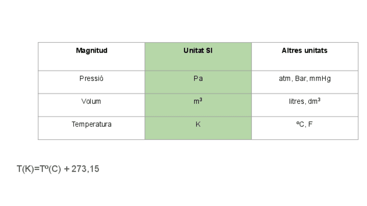Click the word litres
Viewport: 367px width, 206px height.
296,101
